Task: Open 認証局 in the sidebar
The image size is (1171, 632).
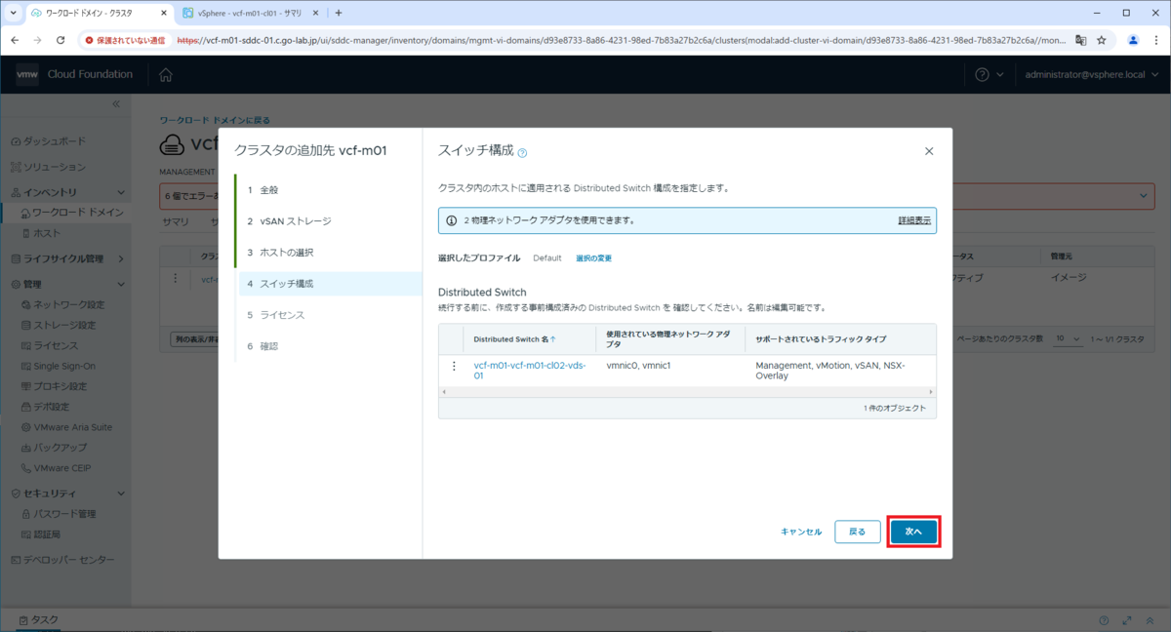Action: click(x=41, y=534)
